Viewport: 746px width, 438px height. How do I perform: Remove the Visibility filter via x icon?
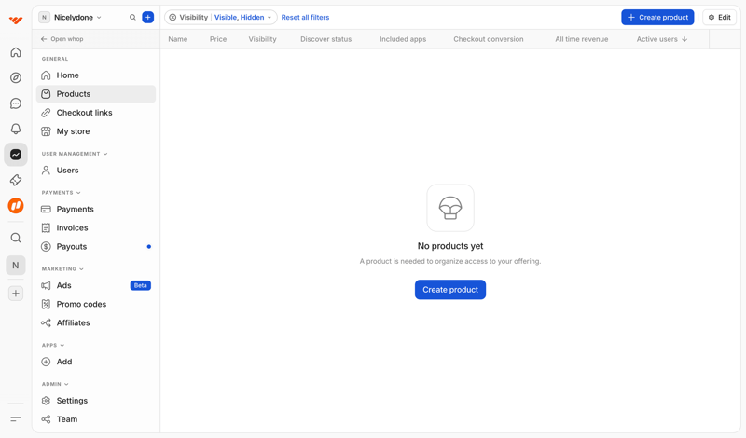(x=173, y=17)
